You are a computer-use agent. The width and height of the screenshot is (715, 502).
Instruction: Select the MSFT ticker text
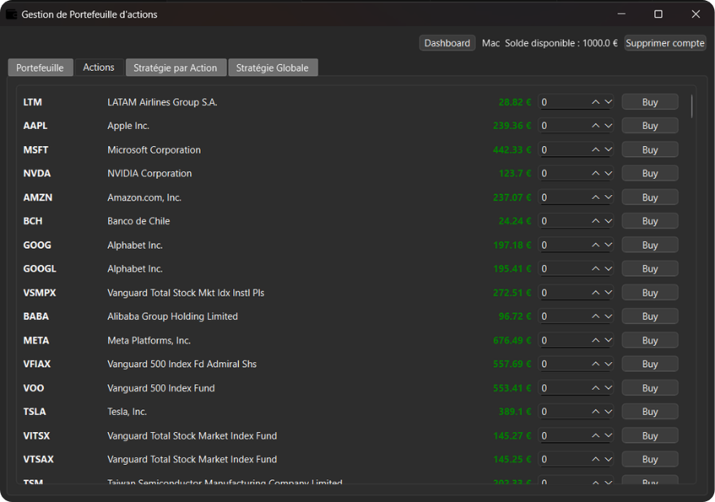[x=36, y=150]
